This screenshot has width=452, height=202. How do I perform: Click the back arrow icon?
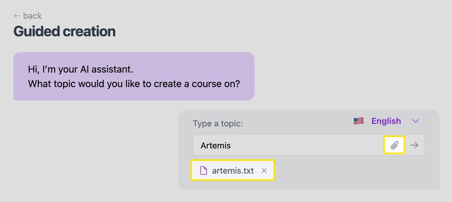[x=17, y=15]
